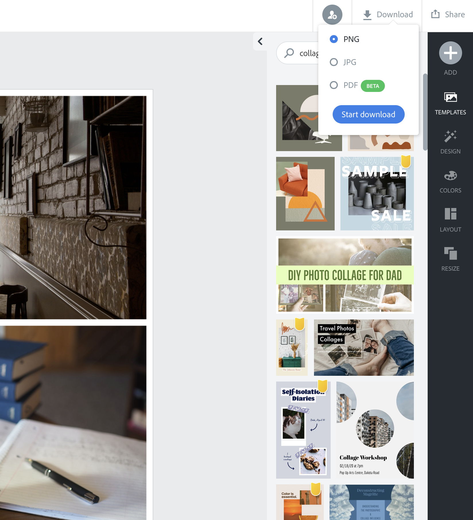Collapse the templates panel with chevron

pos(260,41)
